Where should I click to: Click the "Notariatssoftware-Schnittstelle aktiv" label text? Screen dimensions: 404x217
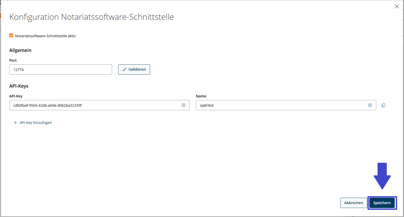[45, 36]
